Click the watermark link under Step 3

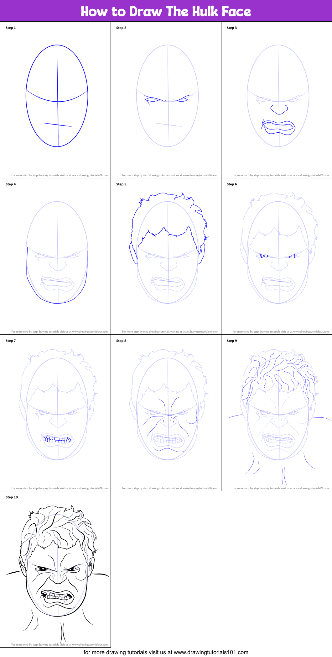point(281,175)
